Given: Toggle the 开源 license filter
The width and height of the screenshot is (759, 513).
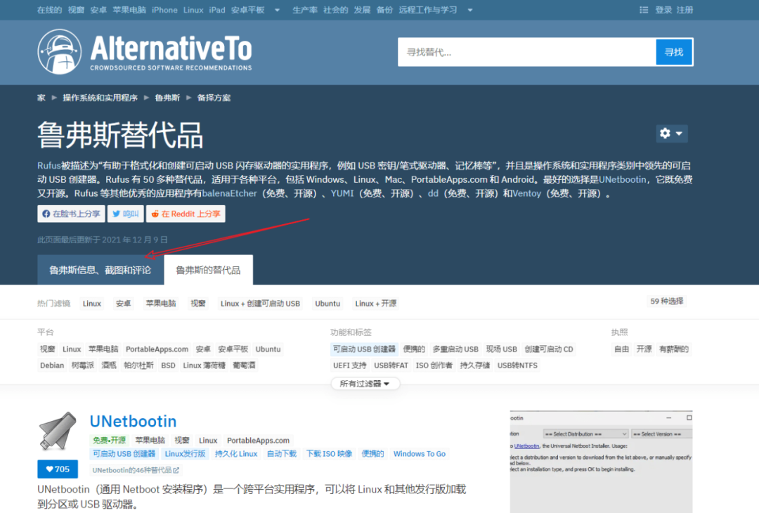Looking at the screenshot, I should click(x=644, y=349).
